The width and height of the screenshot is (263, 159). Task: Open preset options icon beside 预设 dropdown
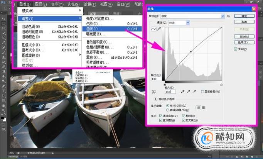[228, 16]
